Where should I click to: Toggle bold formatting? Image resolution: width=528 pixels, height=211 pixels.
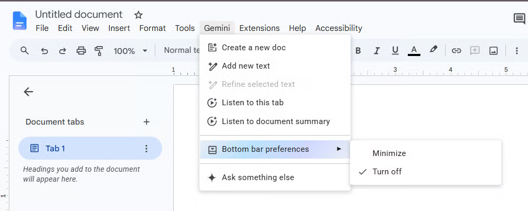(358, 51)
